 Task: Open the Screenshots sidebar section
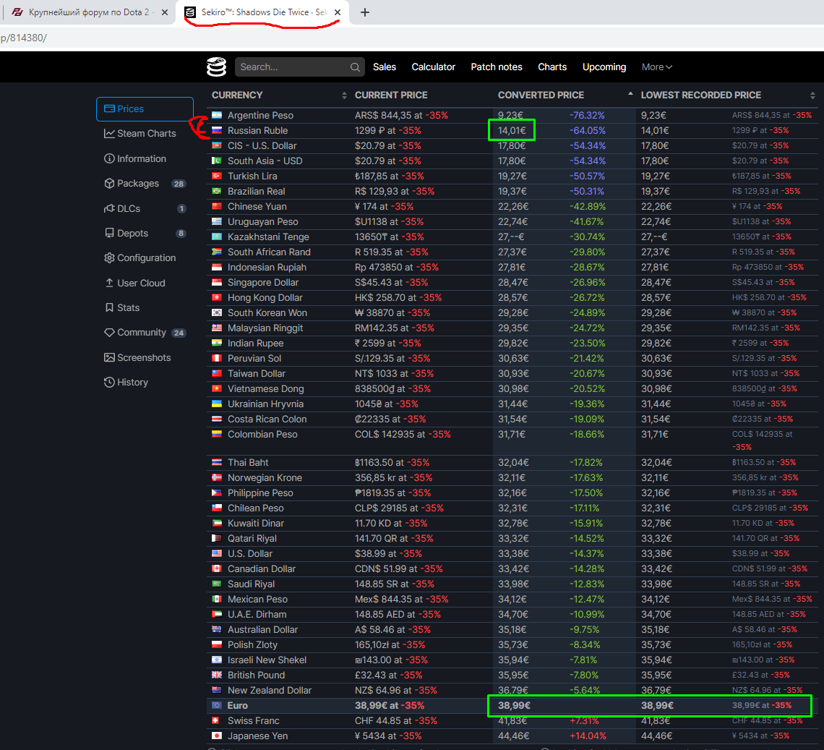(x=143, y=358)
